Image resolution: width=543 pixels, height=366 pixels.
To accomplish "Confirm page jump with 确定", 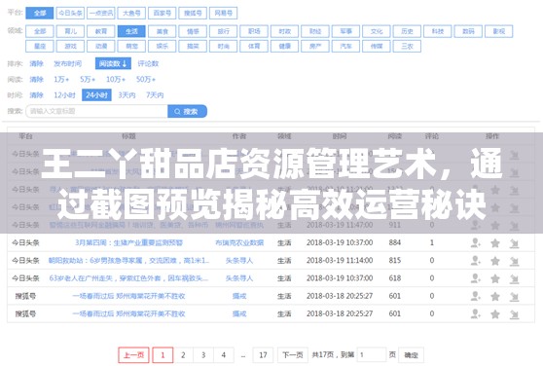I will (x=411, y=355).
